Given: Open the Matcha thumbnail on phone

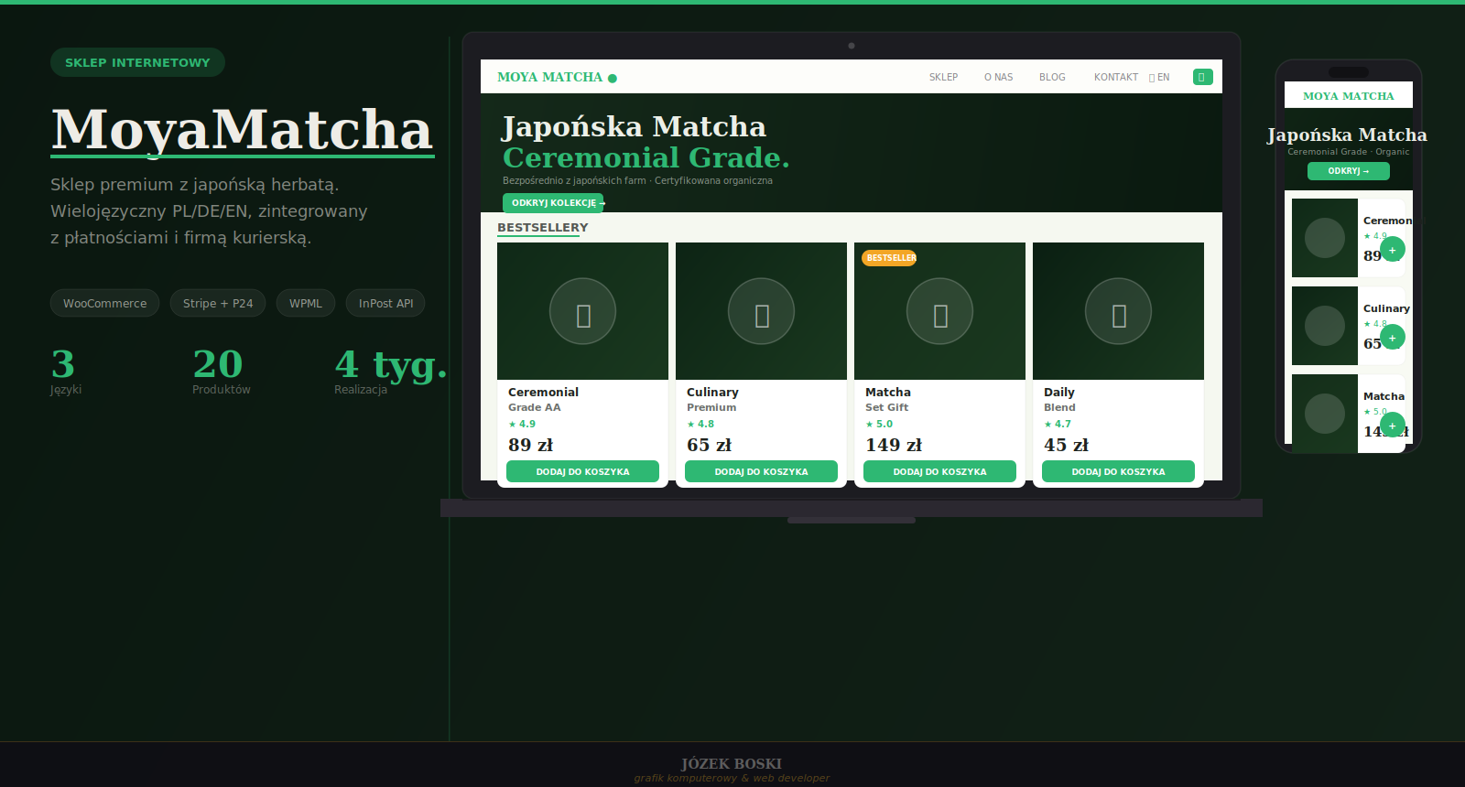Looking at the screenshot, I should click(x=1324, y=412).
